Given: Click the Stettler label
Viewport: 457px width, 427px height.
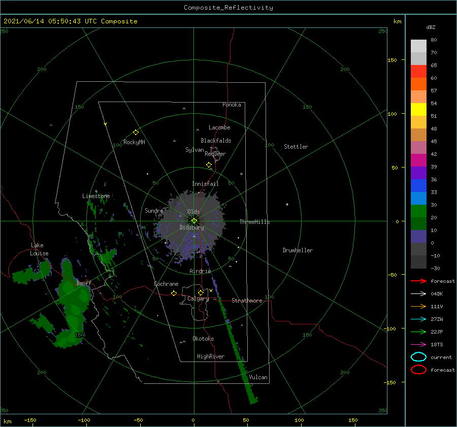Looking at the screenshot, I should 296,147.
